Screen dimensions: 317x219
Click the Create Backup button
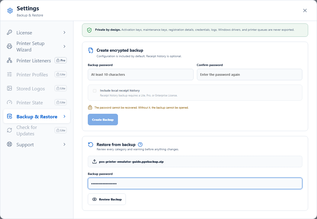(103, 120)
